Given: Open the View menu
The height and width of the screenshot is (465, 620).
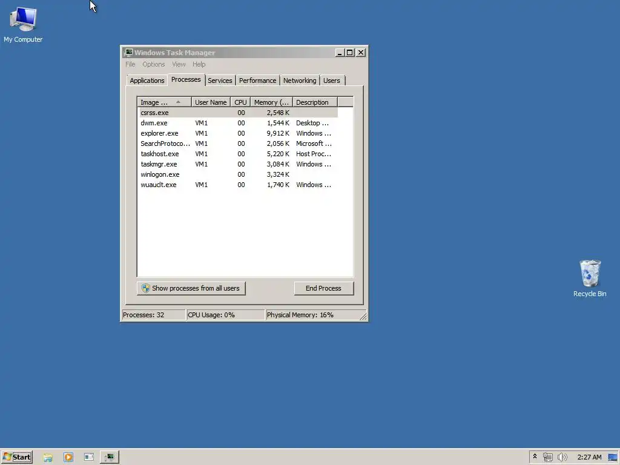Looking at the screenshot, I should [179, 64].
